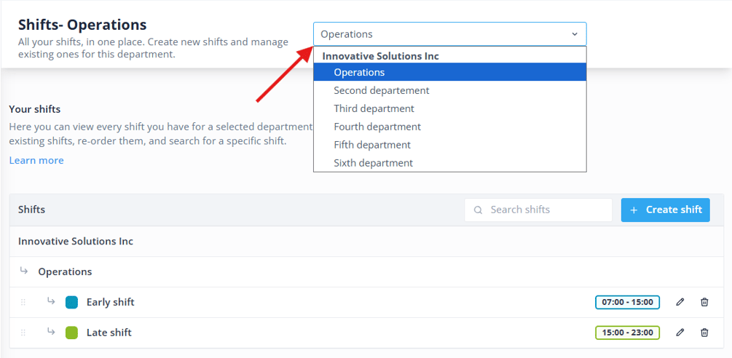The width and height of the screenshot is (732, 358).
Task: Choose Third department from the list
Action: (449, 108)
